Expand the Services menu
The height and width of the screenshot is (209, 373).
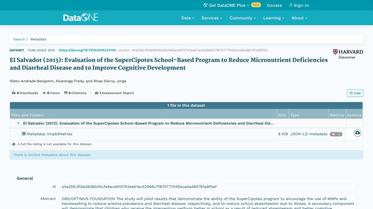(x=212, y=18)
